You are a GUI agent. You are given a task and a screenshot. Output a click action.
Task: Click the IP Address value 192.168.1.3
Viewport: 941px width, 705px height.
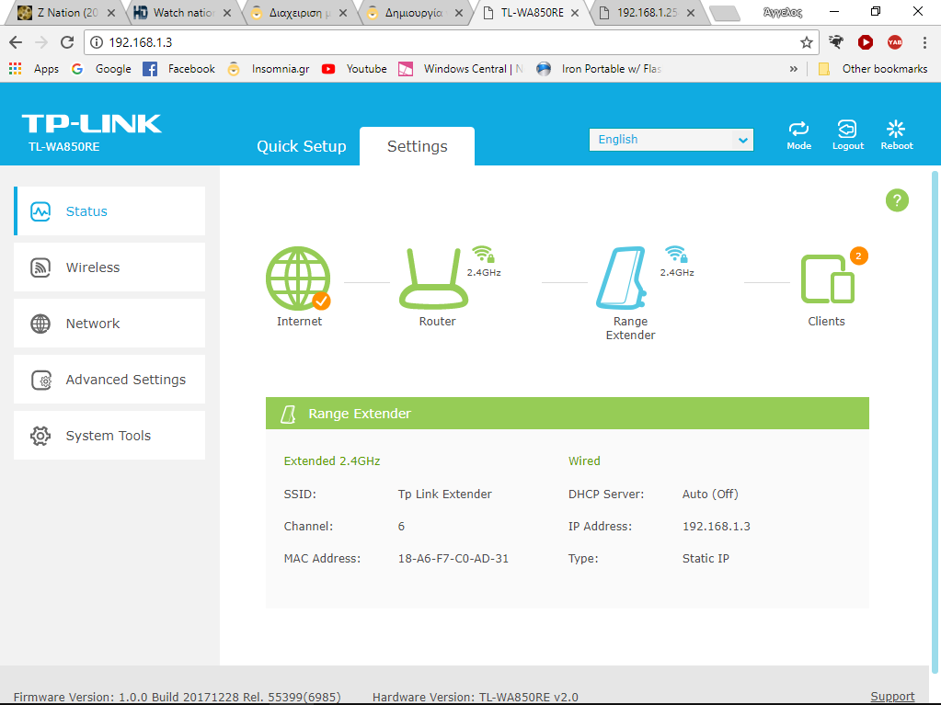point(716,526)
